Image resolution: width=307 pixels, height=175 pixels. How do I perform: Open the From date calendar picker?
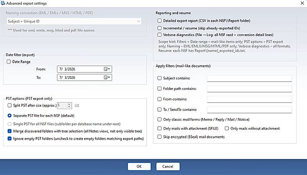tap(107, 69)
